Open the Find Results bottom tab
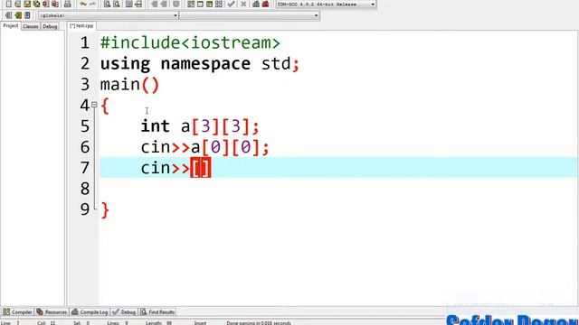The width and height of the screenshot is (579, 325). pos(157,311)
